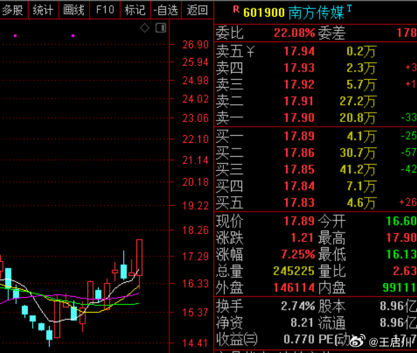Open F10 company information
This screenshot has width=417, height=353.
[x=105, y=10]
